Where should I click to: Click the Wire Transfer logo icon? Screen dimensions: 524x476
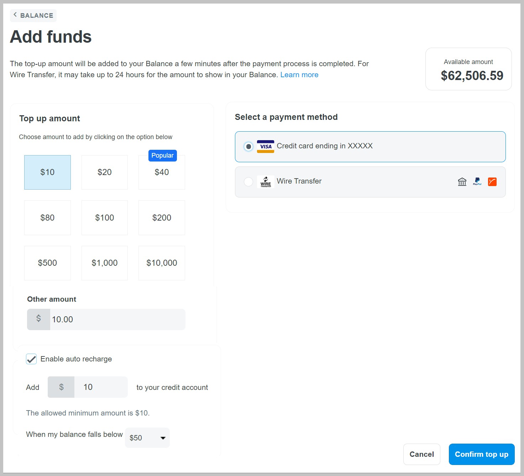coord(266,182)
